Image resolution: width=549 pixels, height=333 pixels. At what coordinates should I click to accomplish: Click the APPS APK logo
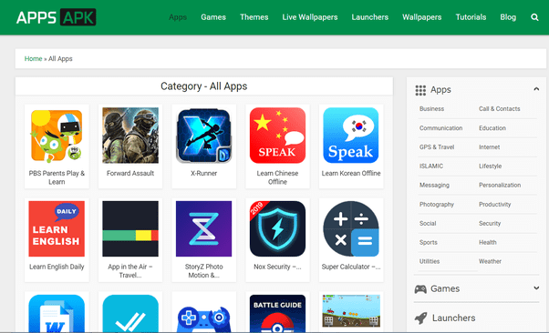(56, 17)
